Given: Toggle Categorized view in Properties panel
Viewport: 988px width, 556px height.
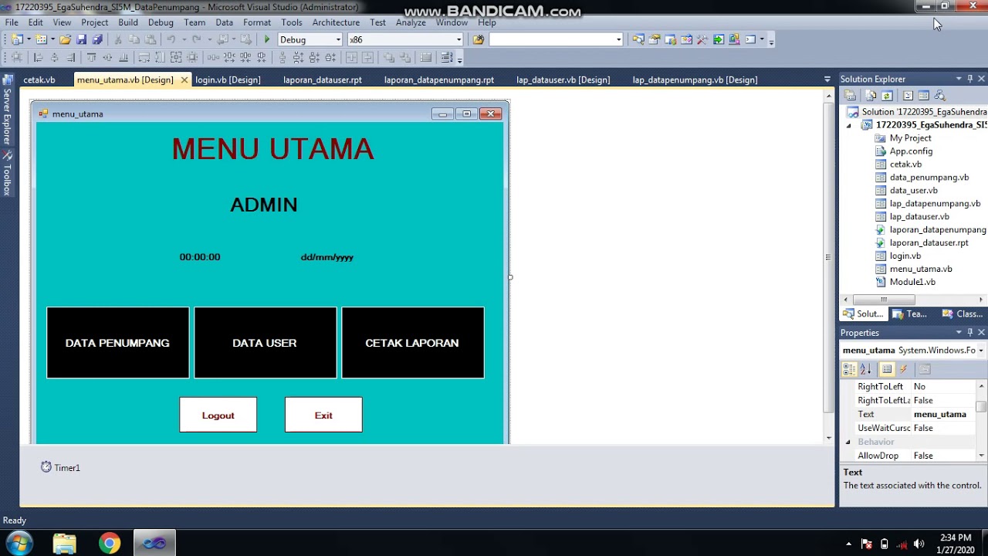Looking at the screenshot, I should pos(849,369).
